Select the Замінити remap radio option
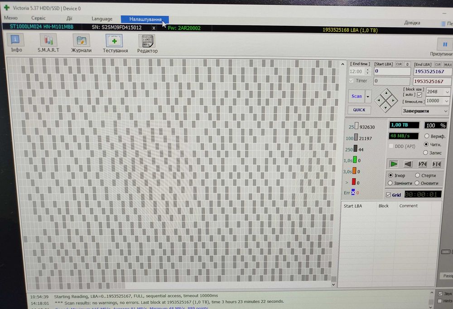This screenshot has height=309, width=453. click(390, 183)
